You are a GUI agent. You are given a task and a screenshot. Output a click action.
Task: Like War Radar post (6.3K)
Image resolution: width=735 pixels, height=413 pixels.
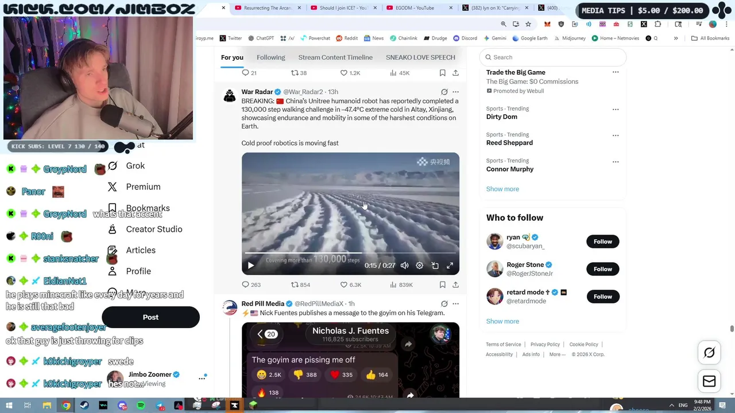coord(350,285)
